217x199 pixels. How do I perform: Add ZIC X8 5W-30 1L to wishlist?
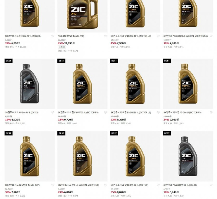pyautogui.click(x=52, y=113)
